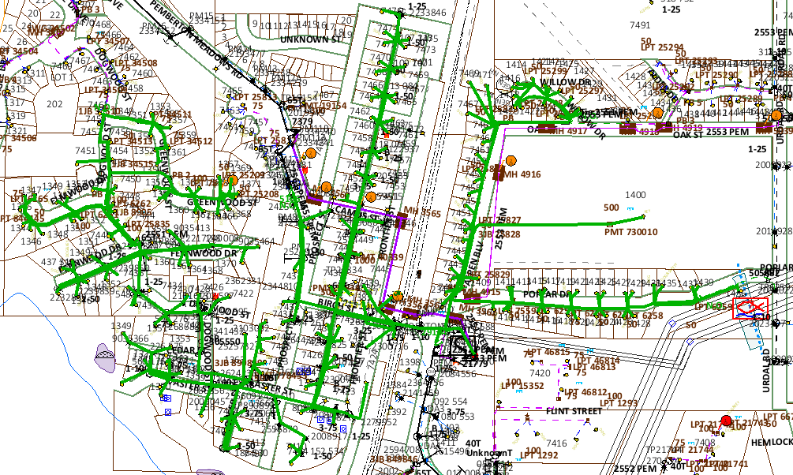Select the brown manhole block at MH 3565
The width and height of the screenshot is (793, 475).
(x=400, y=223)
